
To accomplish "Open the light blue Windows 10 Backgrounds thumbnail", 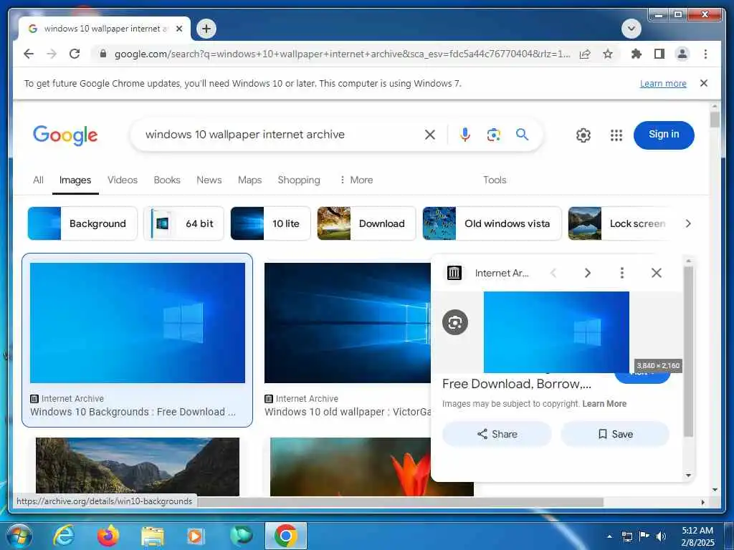I will click(x=137, y=323).
